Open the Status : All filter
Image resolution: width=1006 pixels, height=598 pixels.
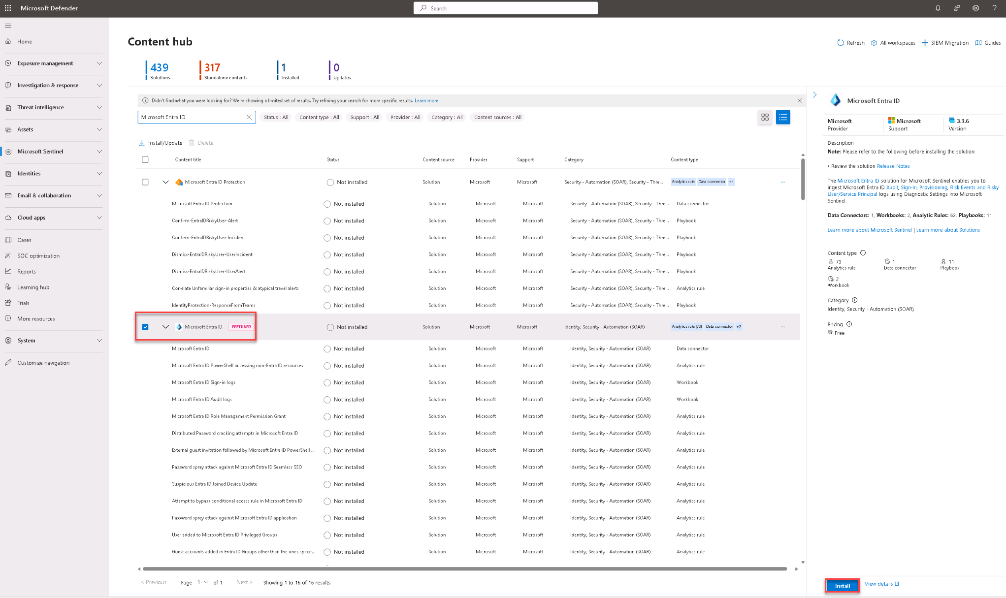(x=276, y=117)
